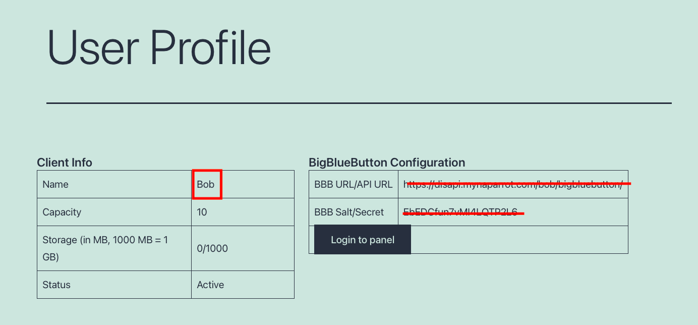Click the BBB URL/API URL label

click(354, 184)
